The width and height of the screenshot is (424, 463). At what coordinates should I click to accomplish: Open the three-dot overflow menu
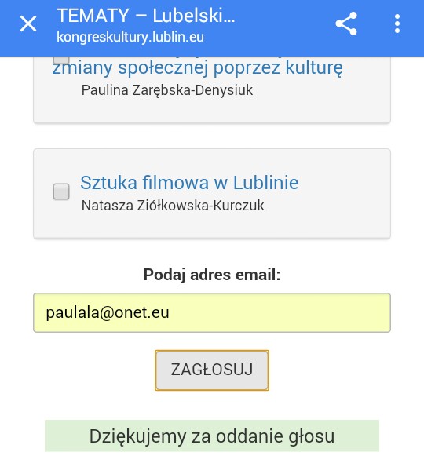[397, 24]
